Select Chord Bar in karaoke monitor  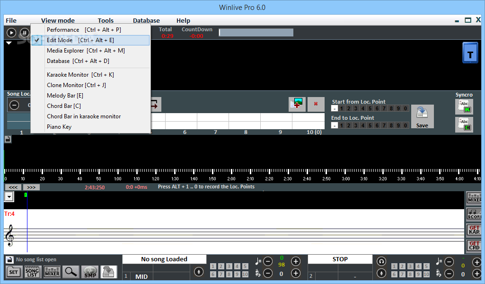click(91, 116)
